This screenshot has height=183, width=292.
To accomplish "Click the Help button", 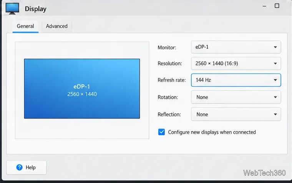I will pyautogui.click(x=27, y=168).
